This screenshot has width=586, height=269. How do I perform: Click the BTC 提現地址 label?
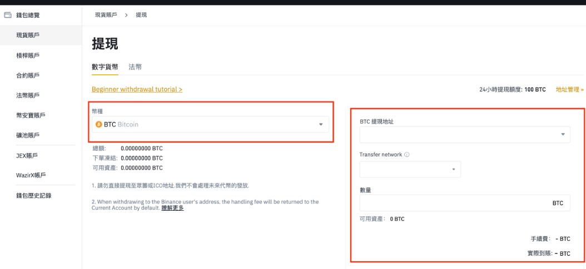tap(376, 122)
